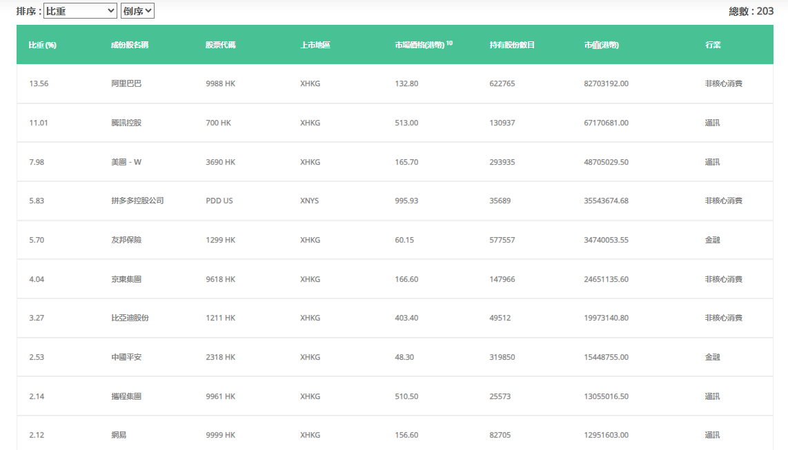Click stock code 1211 HK
The image size is (788, 450).
(221, 318)
